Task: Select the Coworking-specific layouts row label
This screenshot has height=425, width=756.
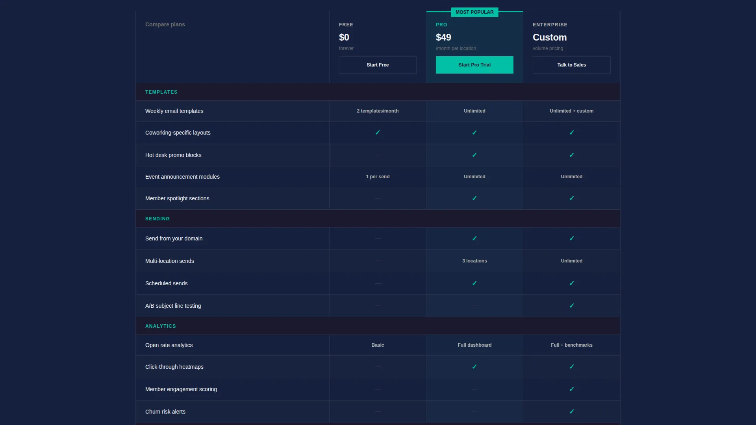Action: click(x=178, y=133)
